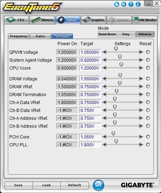
Task: Select the Tuner tab
Action: click(x=68, y=20)
